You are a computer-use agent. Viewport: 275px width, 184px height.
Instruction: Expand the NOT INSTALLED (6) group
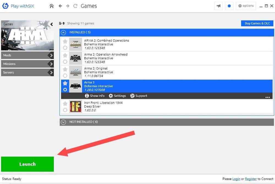[x=63, y=122]
